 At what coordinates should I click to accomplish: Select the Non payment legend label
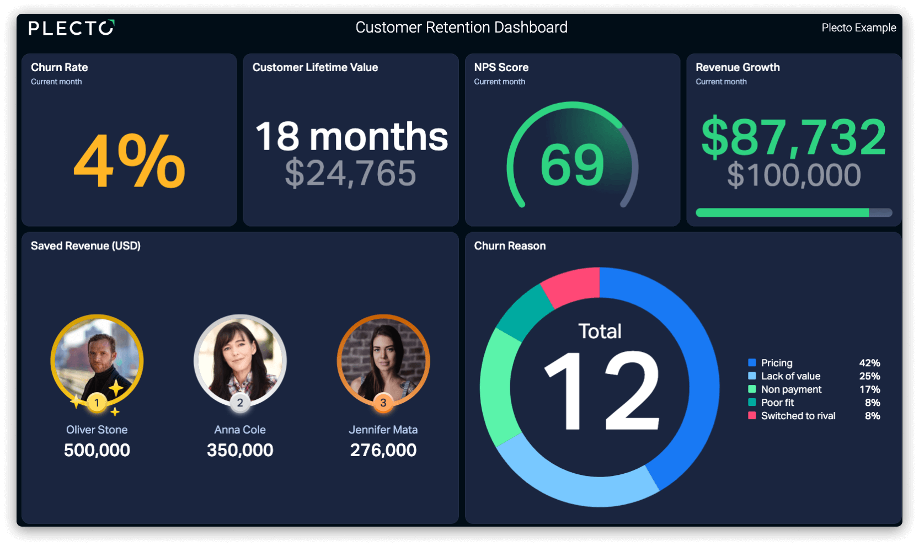(791, 389)
